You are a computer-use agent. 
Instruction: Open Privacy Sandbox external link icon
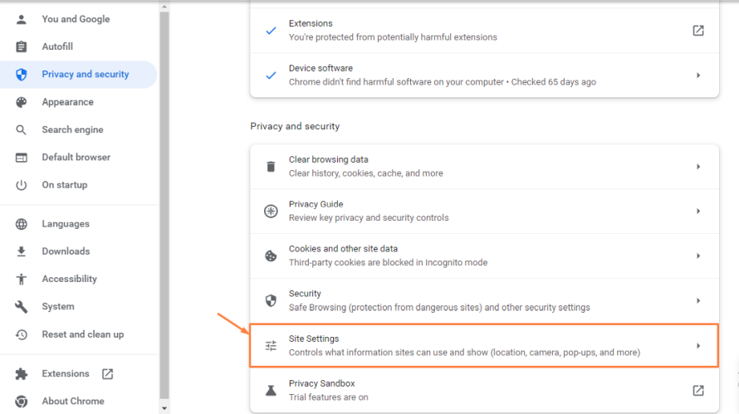[698, 390]
